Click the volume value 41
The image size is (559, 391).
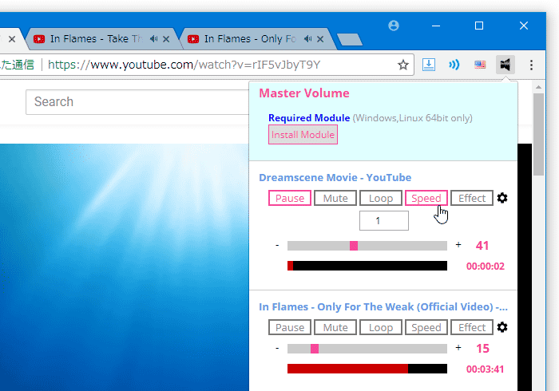pyautogui.click(x=482, y=245)
